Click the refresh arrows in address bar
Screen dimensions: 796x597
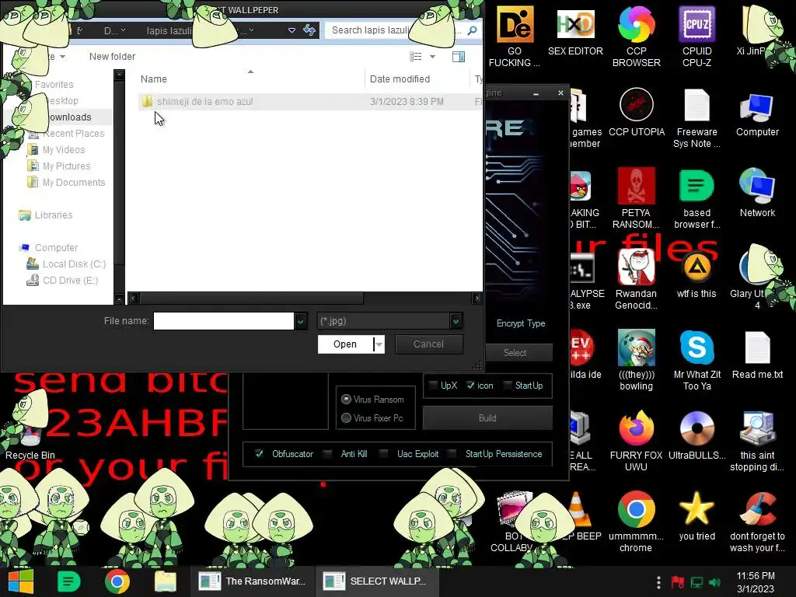pyautogui.click(x=309, y=30)
